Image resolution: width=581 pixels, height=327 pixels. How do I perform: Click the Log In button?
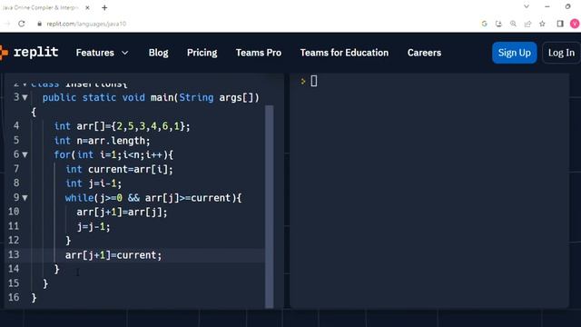click(x=561, y=53)
